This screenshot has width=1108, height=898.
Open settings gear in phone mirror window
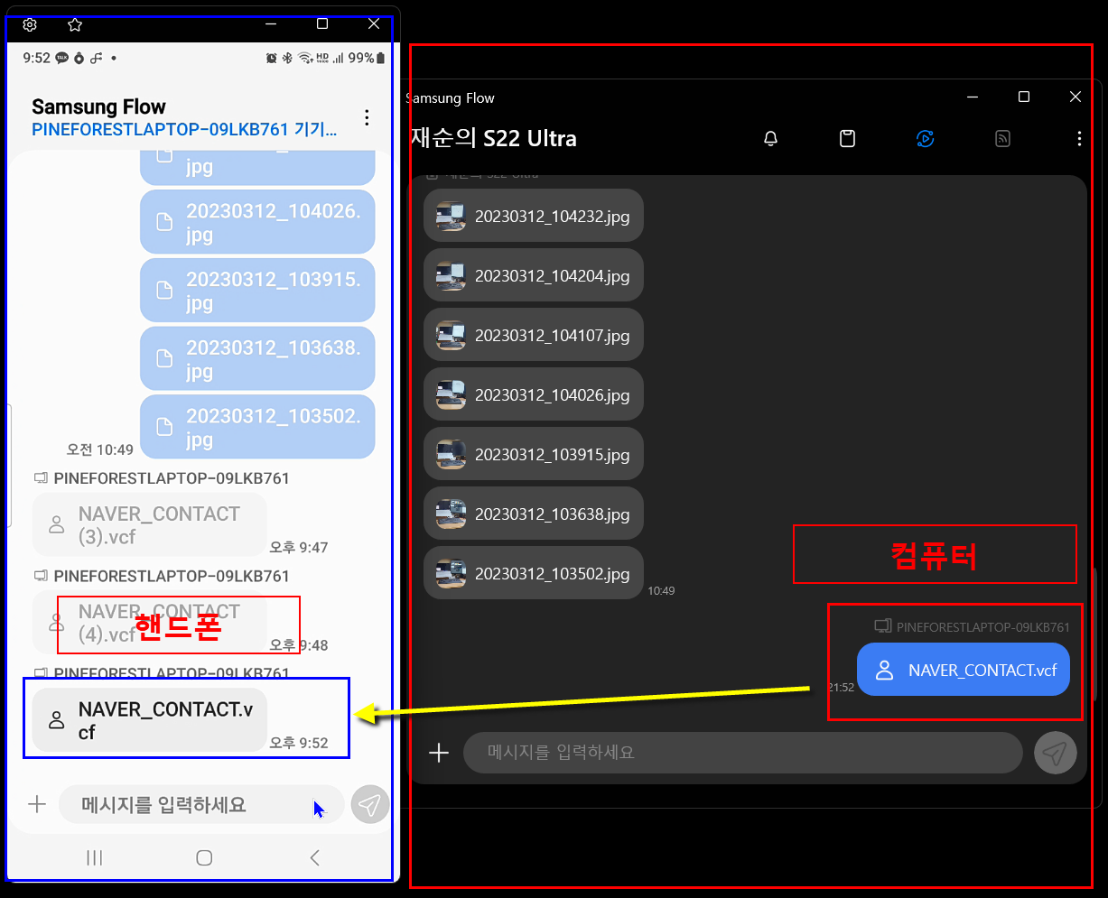(29, 24)
